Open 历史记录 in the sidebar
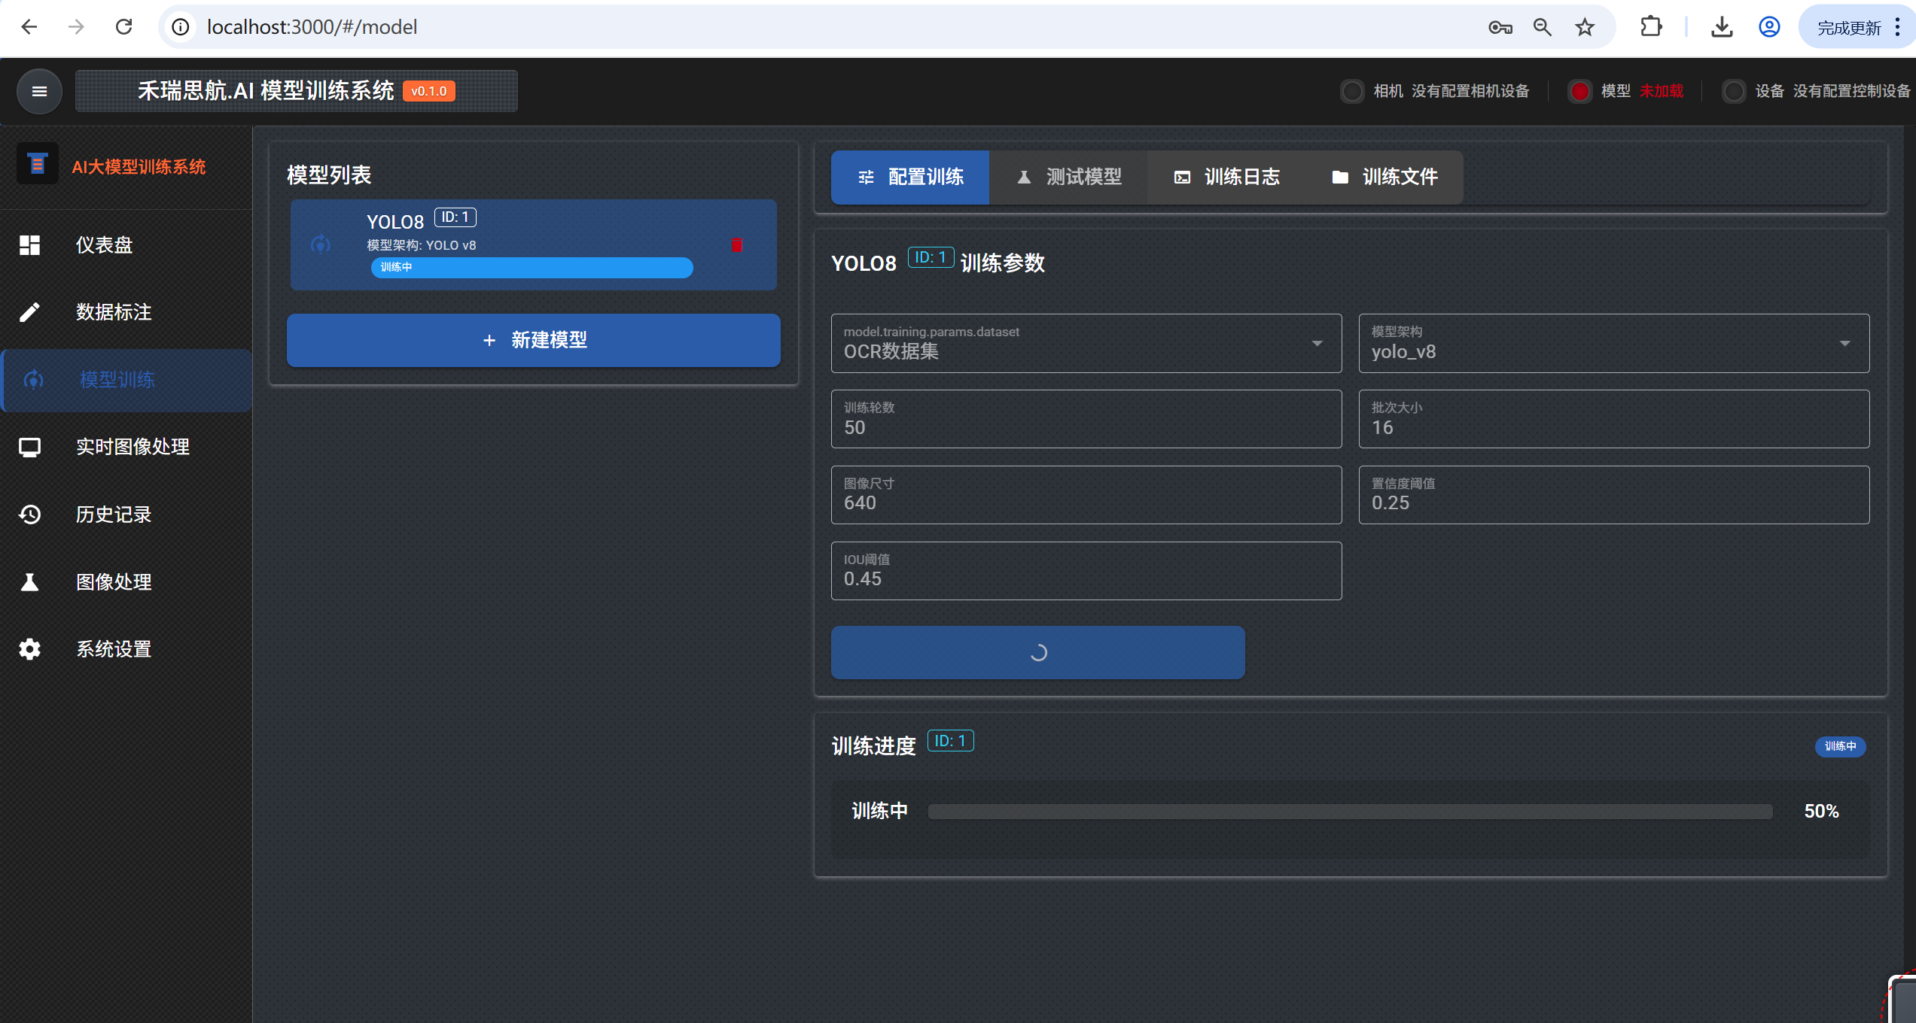 coord(126,515)
